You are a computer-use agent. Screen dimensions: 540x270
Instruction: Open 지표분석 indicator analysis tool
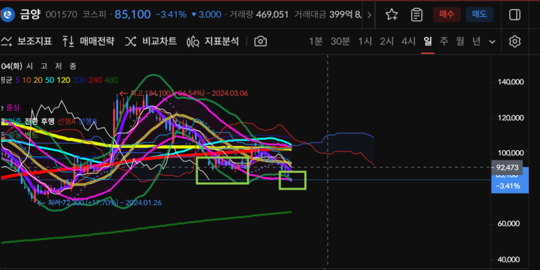point(213,42)
